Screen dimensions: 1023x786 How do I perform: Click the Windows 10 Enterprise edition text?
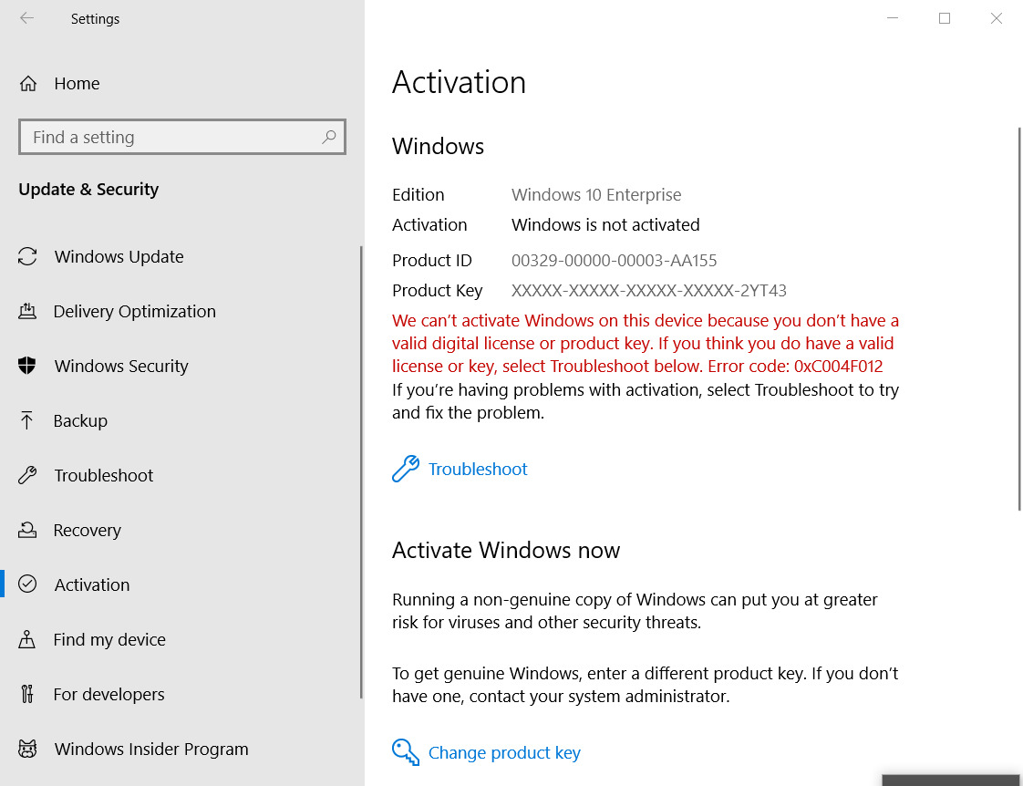[596, 194]
